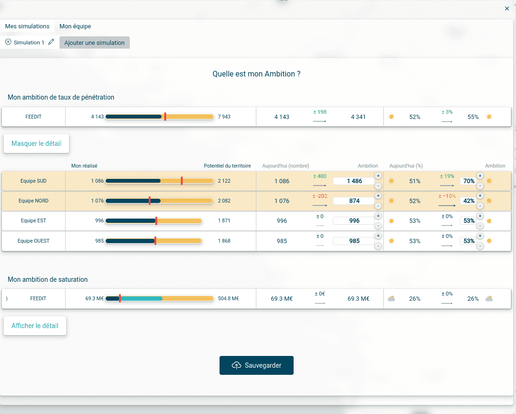Open the Mes simulations tab
516x414 pixels.
point(27,26)
